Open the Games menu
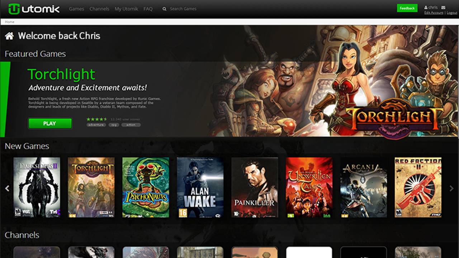This screenshot has width=459, height=258. click(x=76, y=9)
